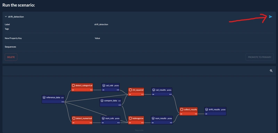
Task: Select the compare_data csv node
Action: point(111,103)
